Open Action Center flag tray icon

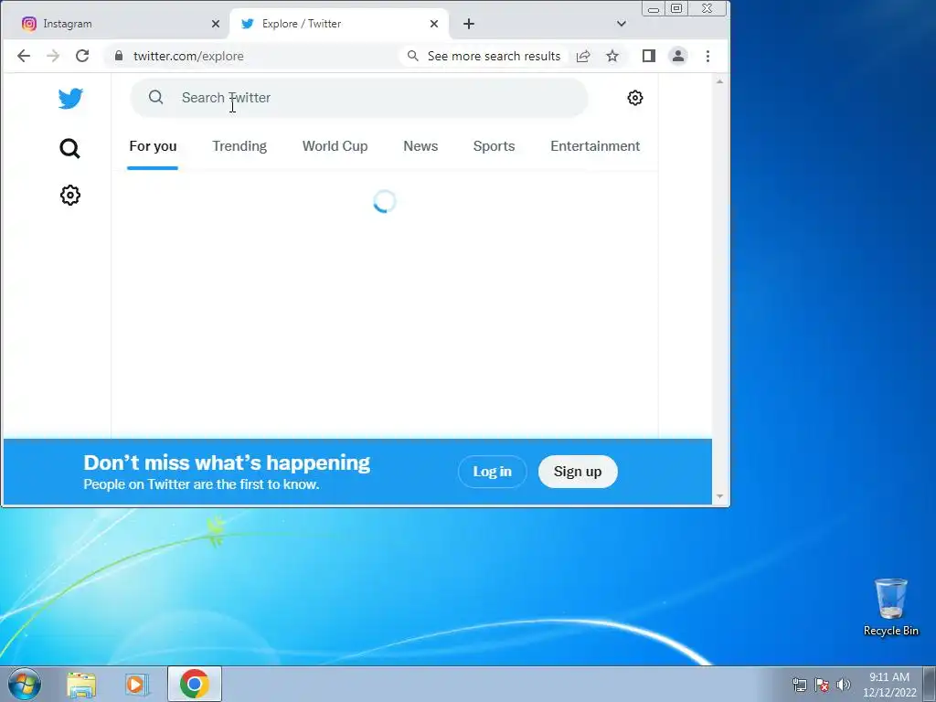[822, 685]
